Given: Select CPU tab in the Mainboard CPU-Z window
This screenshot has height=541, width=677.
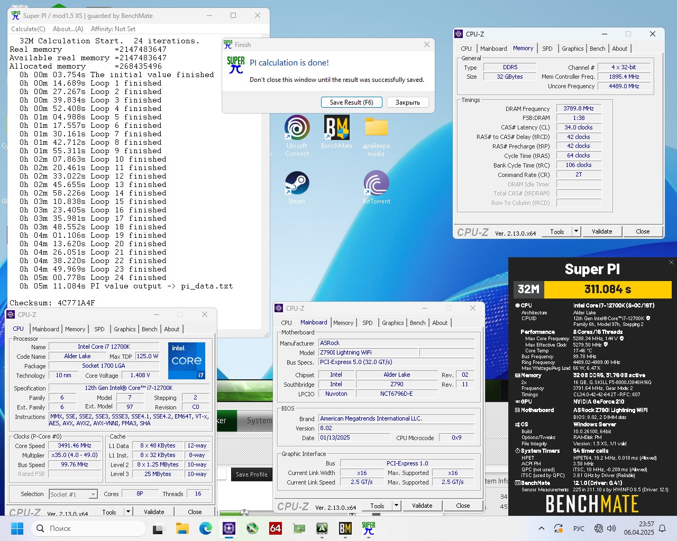Looking at the screenshot, I should [286, 323].
